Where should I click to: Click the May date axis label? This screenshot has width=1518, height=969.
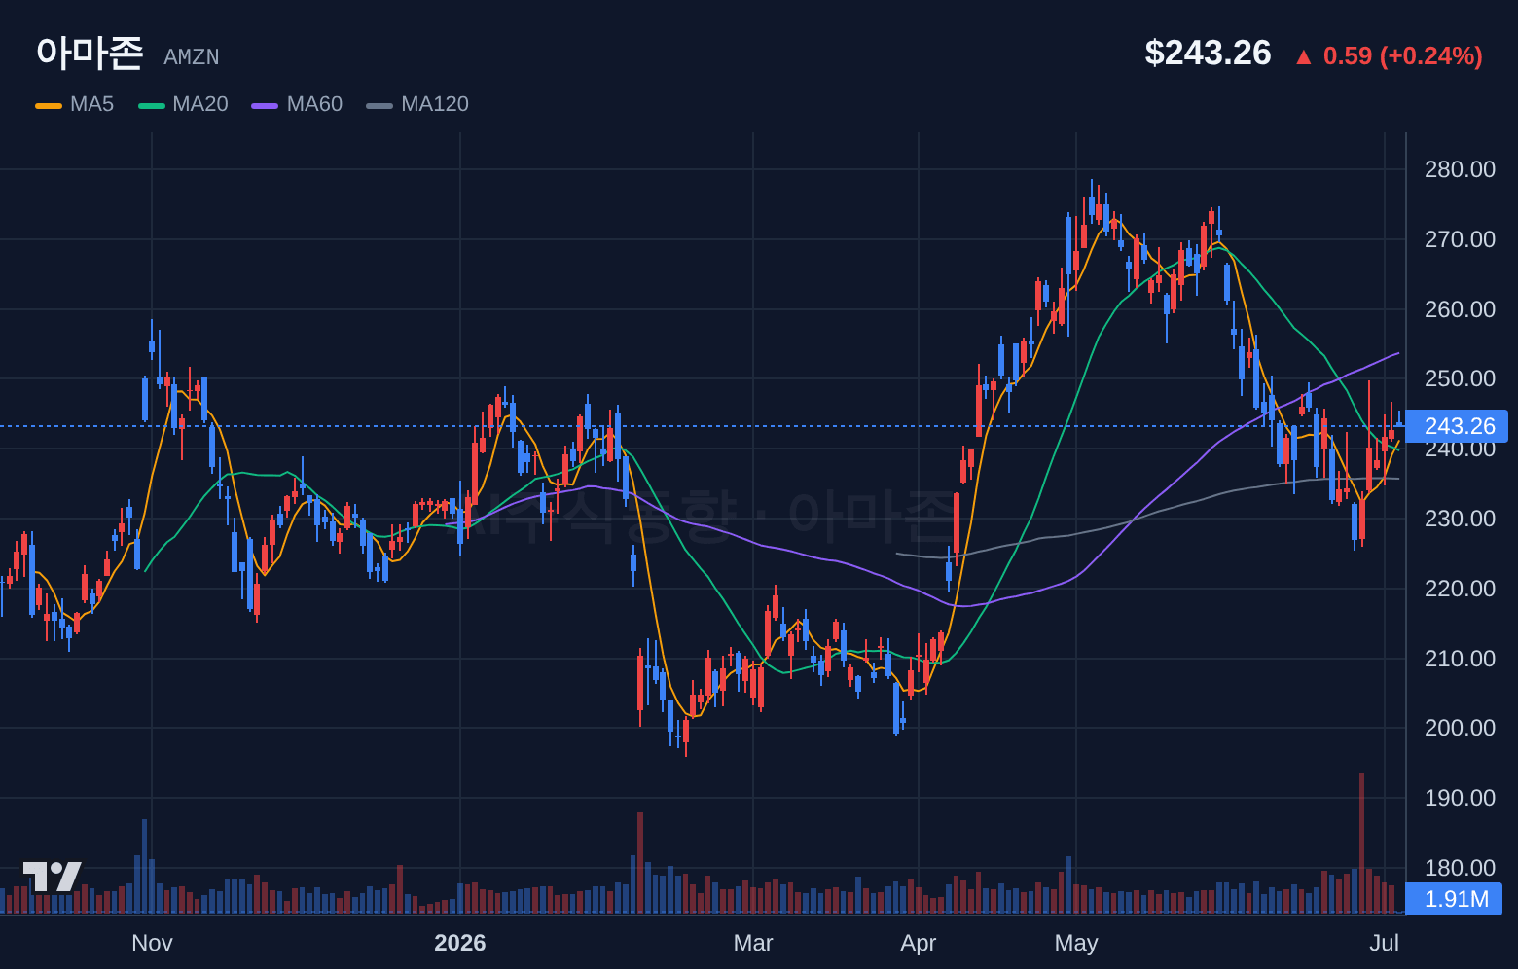pos(1076,943)
